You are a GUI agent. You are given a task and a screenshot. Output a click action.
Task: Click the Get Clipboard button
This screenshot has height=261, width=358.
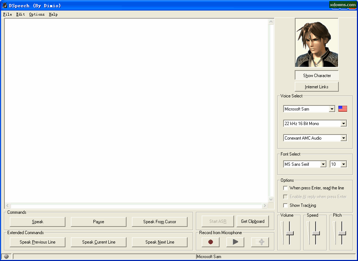tap(253, 221)
